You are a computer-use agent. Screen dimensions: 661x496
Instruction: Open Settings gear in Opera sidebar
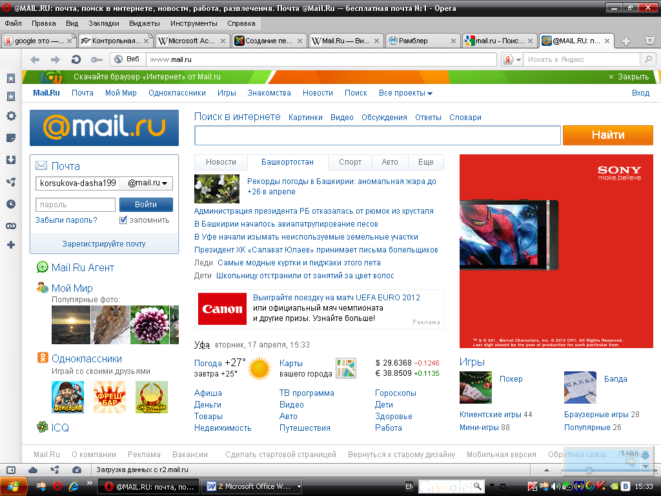point(11,116)
